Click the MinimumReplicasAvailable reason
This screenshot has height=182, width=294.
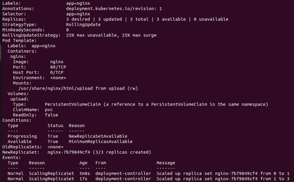(100, 142)
